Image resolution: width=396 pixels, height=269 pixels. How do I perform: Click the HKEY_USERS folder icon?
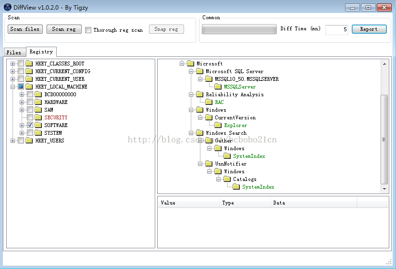click(x=29, y=141)
